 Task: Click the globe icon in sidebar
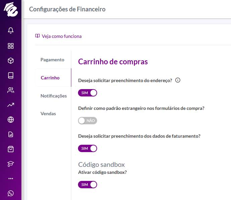[x=11, y=120]
